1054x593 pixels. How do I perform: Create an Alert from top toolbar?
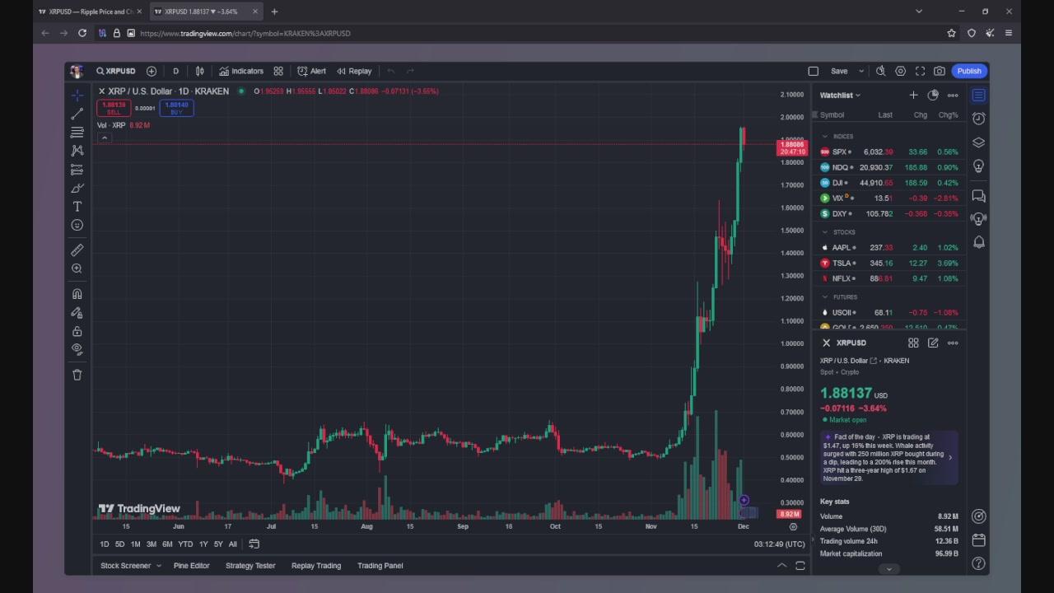311,71
